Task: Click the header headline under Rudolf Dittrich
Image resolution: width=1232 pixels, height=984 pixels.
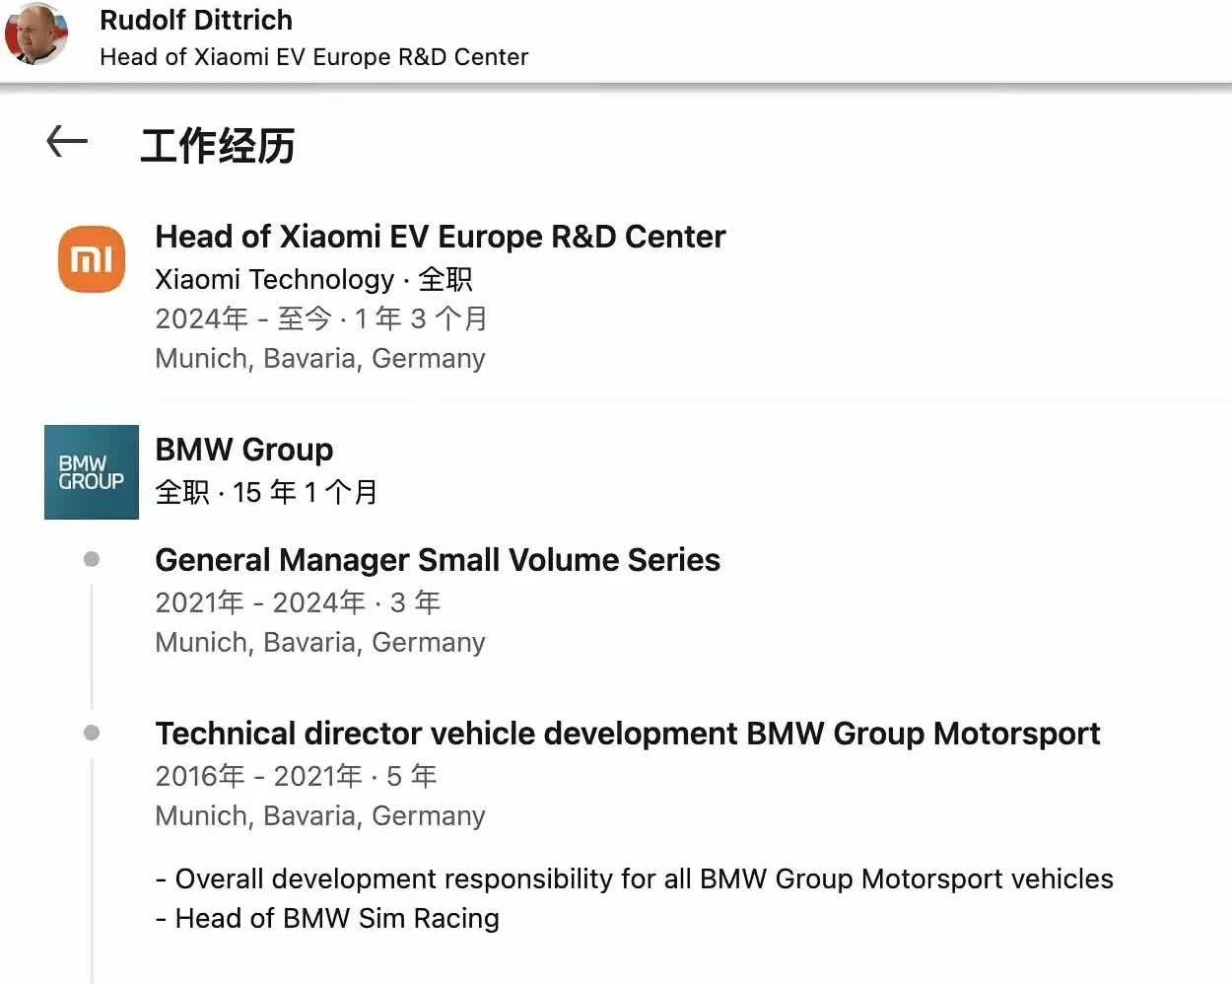Action: (314, 57)
